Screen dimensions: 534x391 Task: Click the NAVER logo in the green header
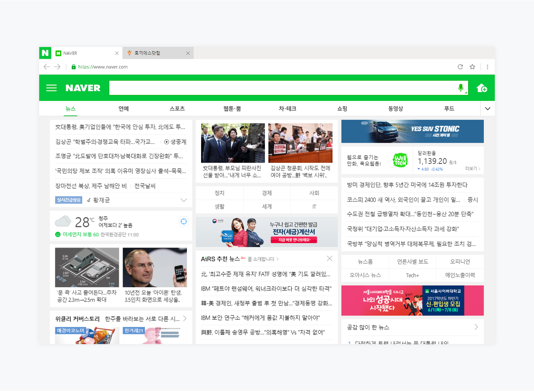pos(83,88)
